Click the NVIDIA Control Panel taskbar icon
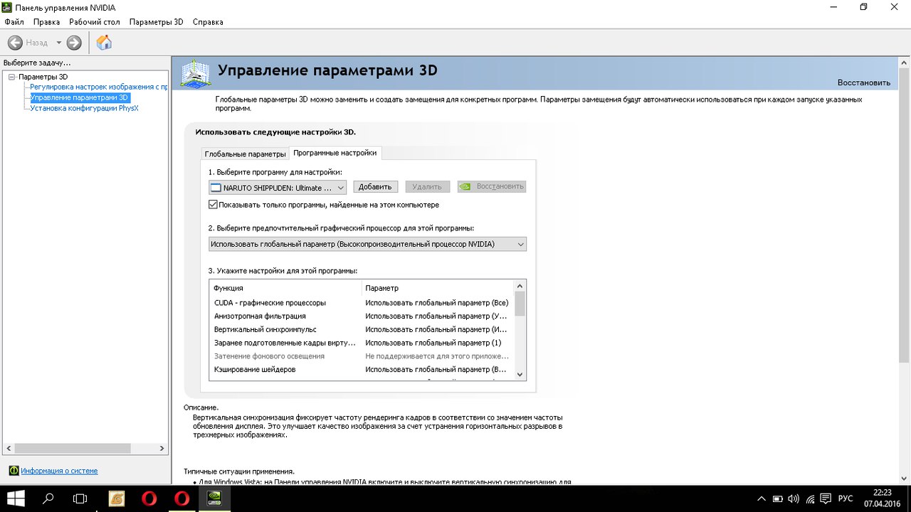The width and height of the screenshot is (911, 512). pos(213,498)
